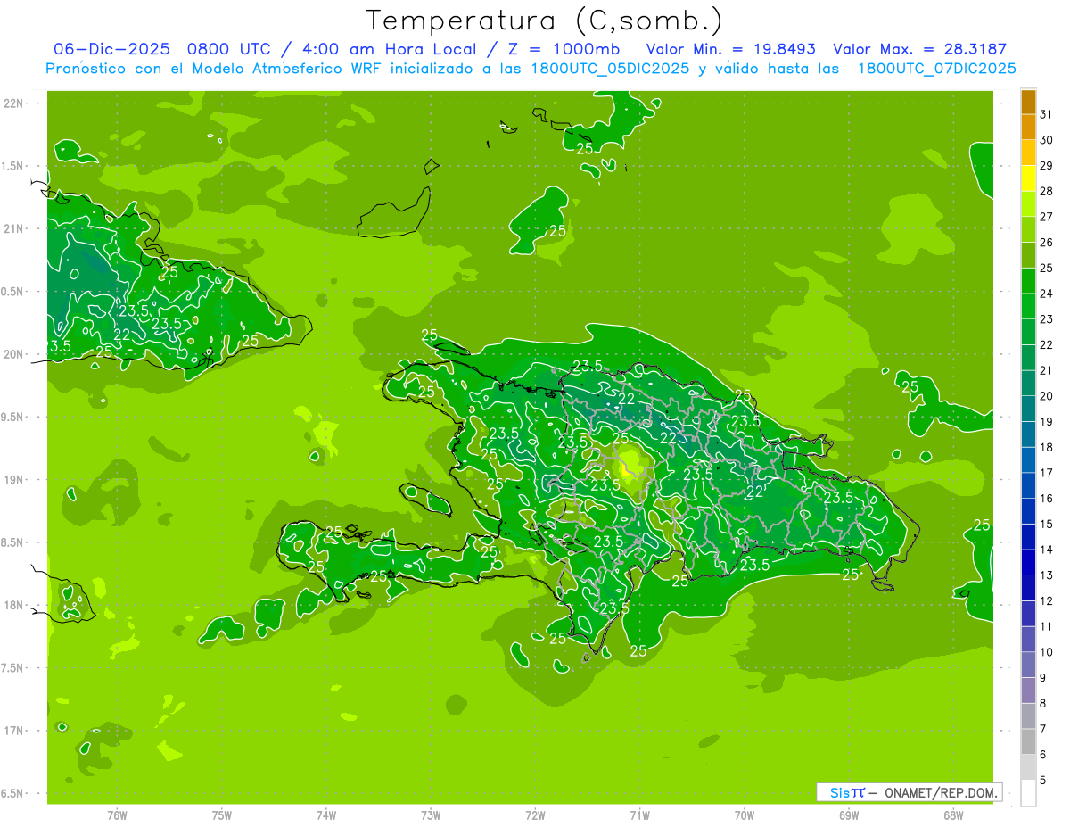Viewport: 1070px width, 827px height.
Task: Click the legend value "28"
Action: click(x=1046, y=191)
